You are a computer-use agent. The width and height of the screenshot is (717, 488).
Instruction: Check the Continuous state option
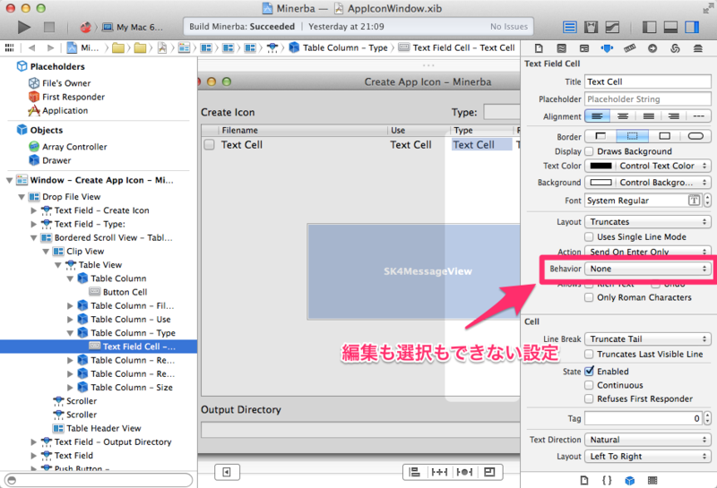590,385
